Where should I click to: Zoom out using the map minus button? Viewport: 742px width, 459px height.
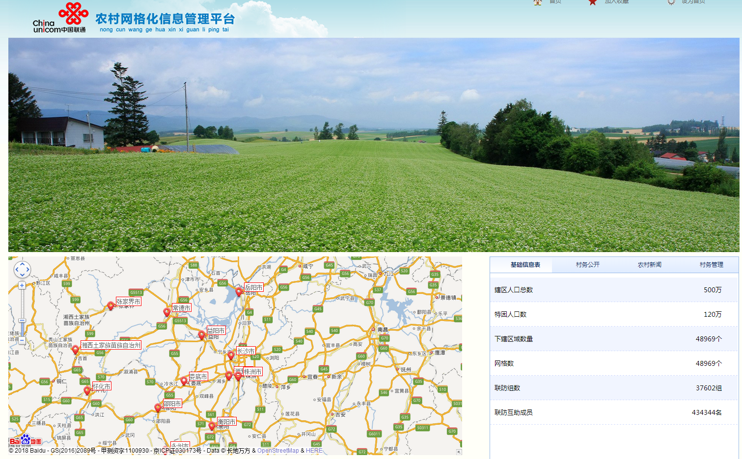point(22,340)
